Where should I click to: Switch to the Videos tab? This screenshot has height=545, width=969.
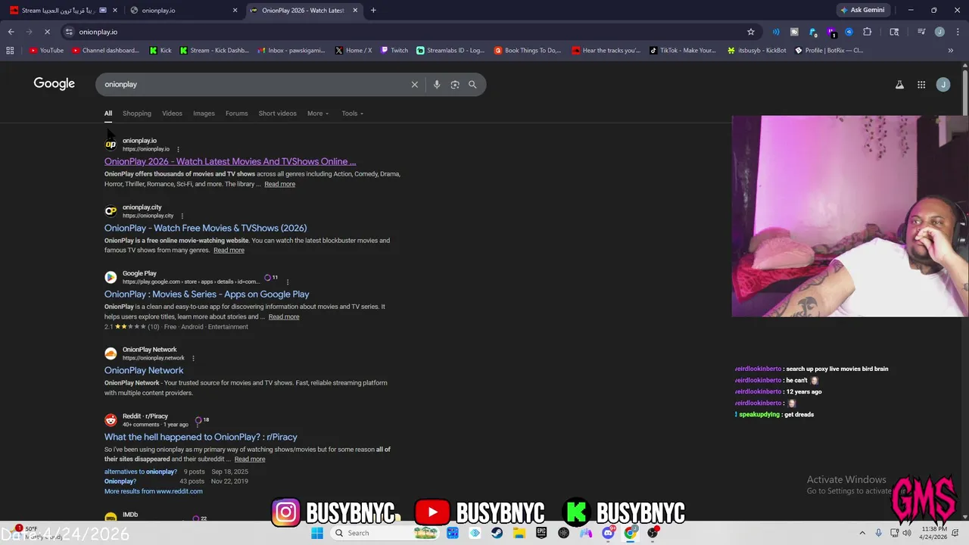(172, 114)
